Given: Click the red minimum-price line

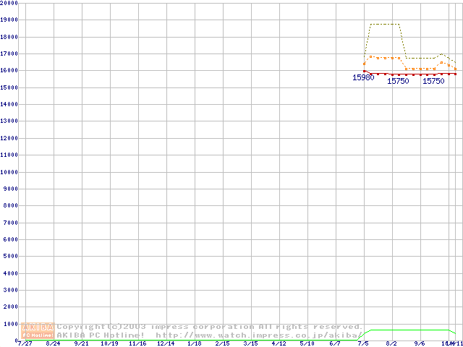Looking at the screenshot, I should [x=412, y=74].
